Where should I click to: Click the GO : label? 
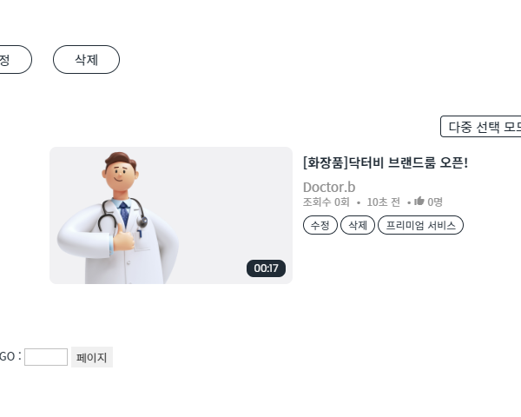click(10, 356)
